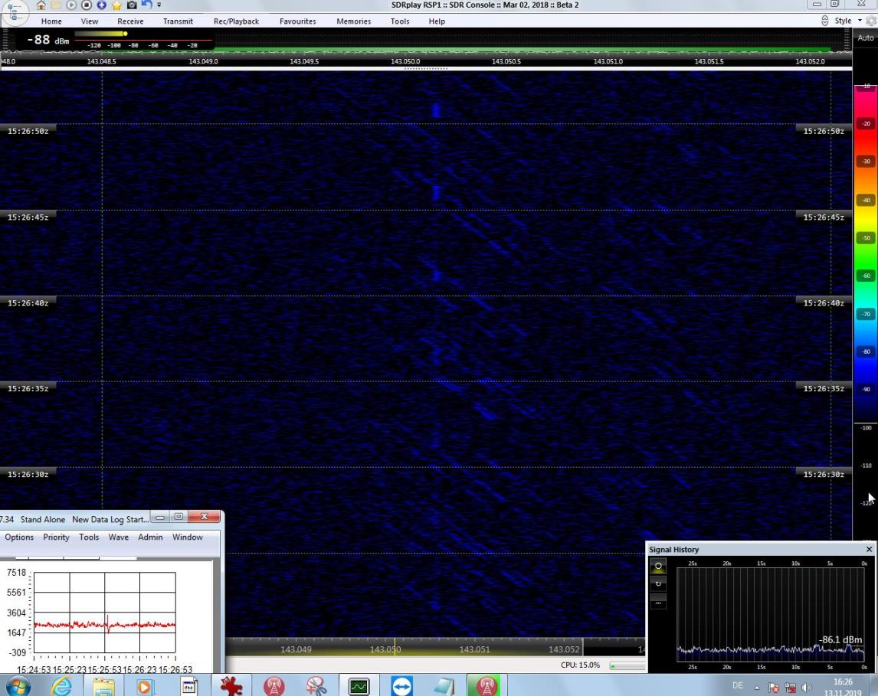Open TeamViewer from the taskbar
This screenshot has width=878, height=696.
click(401, 686)
